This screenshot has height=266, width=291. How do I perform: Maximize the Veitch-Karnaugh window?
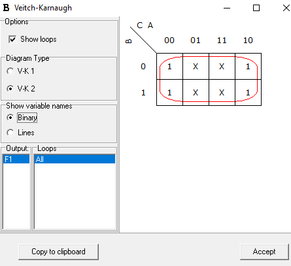click(x=256, y=8)
